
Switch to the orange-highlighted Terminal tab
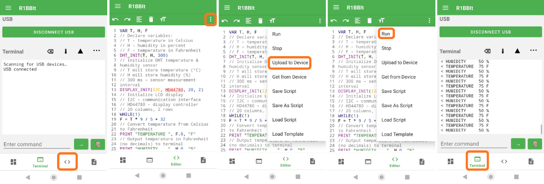click(477, 161)
